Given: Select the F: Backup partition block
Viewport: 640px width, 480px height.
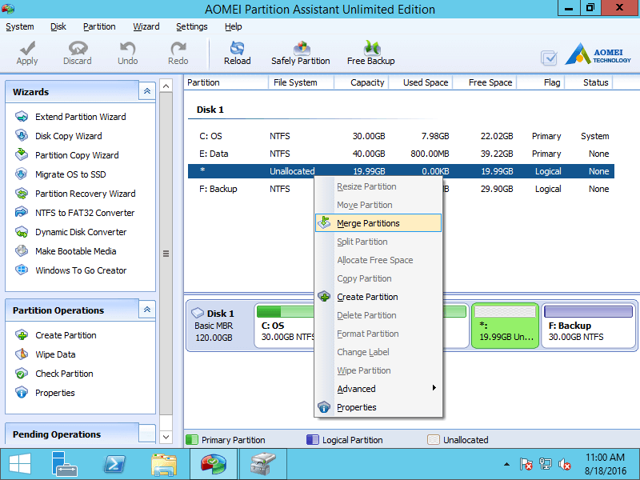Looking at the screenshot, I should point(588,326).
